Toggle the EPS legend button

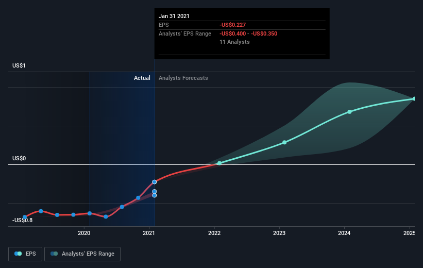tap(25, 254)
